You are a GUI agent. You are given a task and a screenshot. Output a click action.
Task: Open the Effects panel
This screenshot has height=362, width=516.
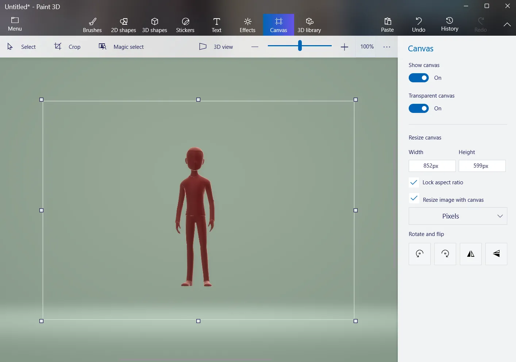(x=247, y=24)
